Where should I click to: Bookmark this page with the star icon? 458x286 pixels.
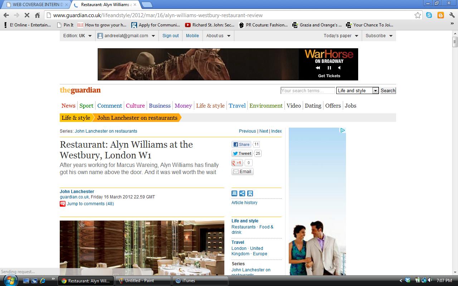(x=418, y=15)
